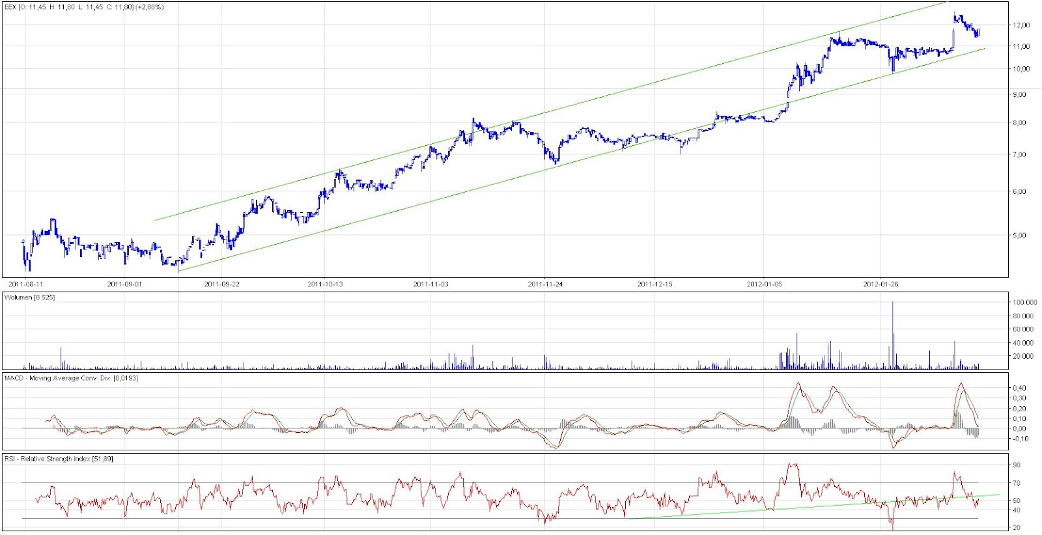Click the 2011-10-13 date label

click(x=325, y=284)
